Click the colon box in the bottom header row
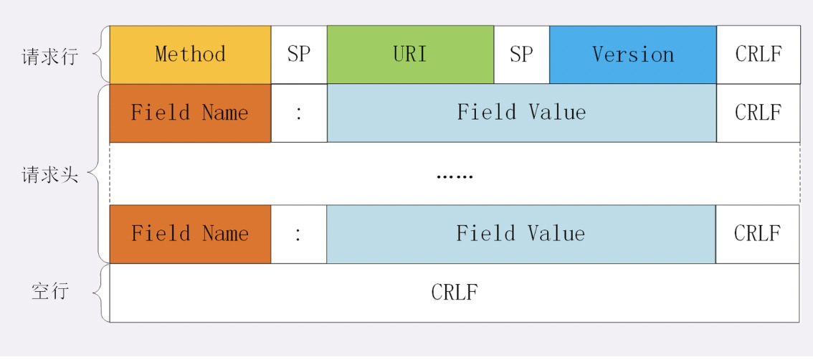Viewport: 813px width, 360px height. click(x=299, y=234)
